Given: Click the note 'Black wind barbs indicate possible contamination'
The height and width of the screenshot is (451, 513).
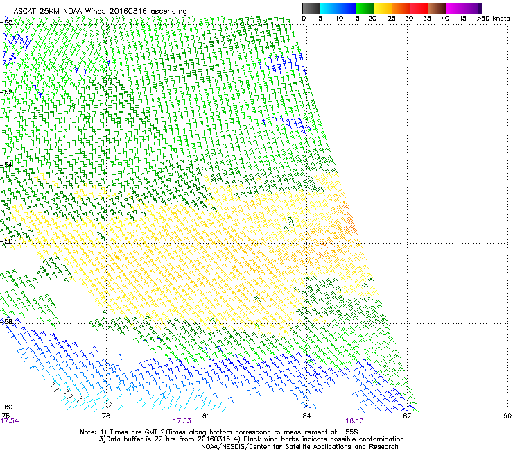Looking at the screenshot, I should click(324, 439).
